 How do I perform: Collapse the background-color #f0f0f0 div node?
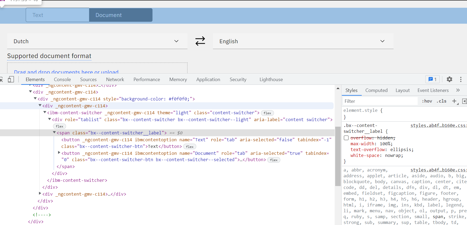35,98
